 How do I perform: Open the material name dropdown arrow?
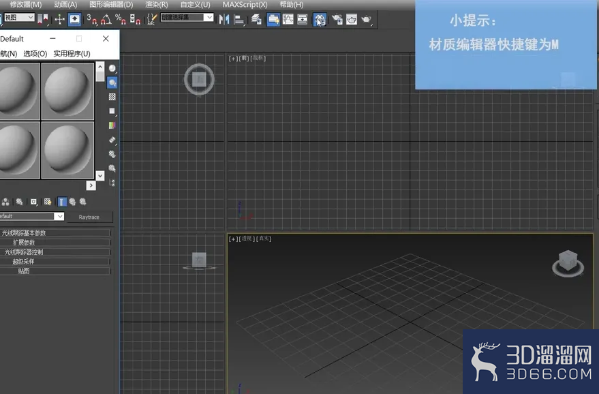(x=59, y=216)
